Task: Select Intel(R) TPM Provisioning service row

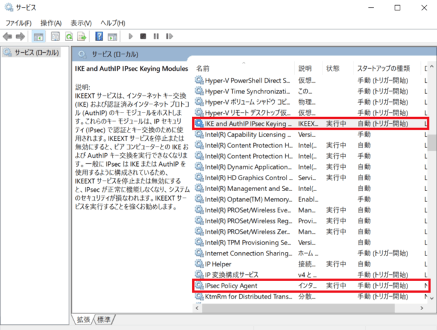Action: pos(310,243)
